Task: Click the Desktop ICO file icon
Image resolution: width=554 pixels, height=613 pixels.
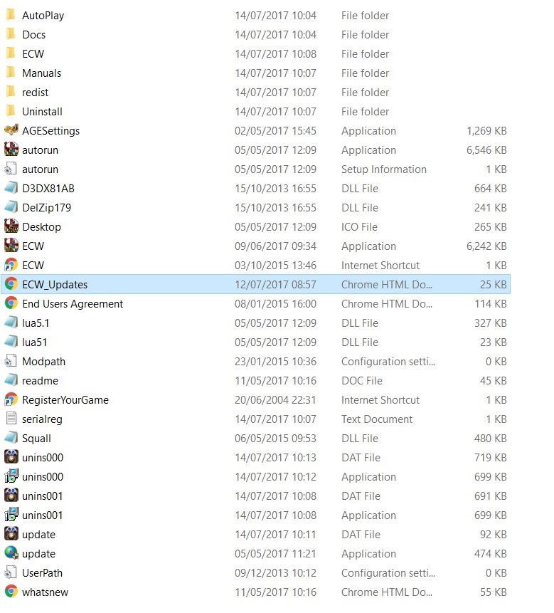Action: (x=11, y=226)
